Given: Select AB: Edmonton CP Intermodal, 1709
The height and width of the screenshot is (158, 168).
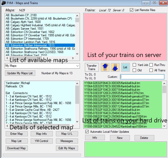Looking at the screenshot, I should (40, 39).
